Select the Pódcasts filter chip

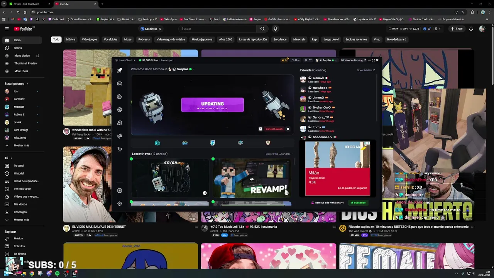(144, 39)
